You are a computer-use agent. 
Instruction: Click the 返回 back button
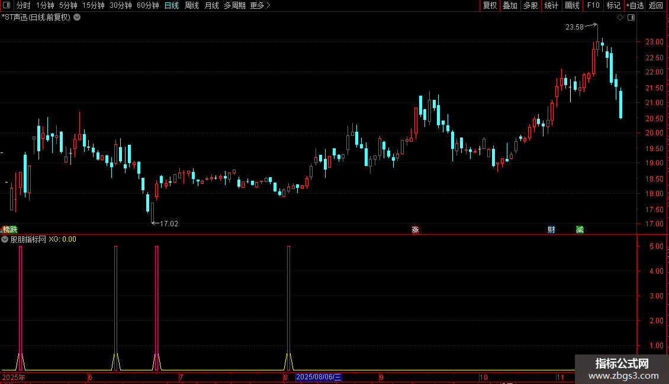click(x=656, y=5)
